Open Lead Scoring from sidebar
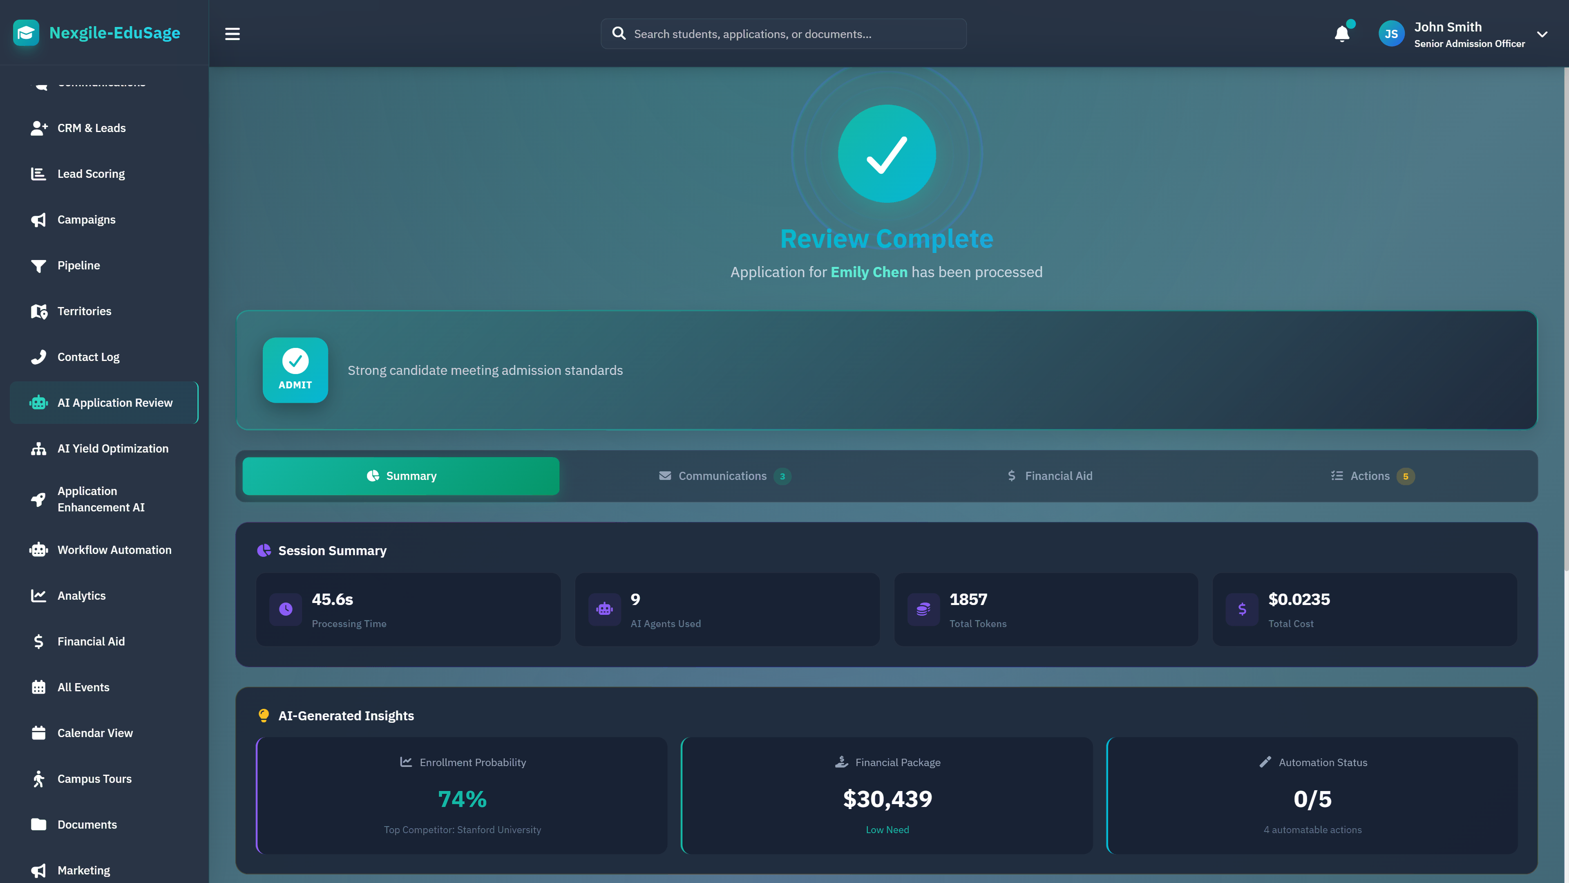The height and width of the screenshot is (883, 1569). tap(91, 174)
